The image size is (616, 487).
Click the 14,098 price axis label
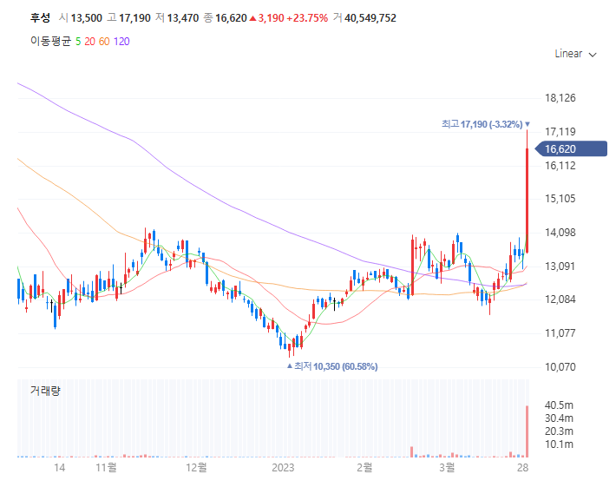560,233
